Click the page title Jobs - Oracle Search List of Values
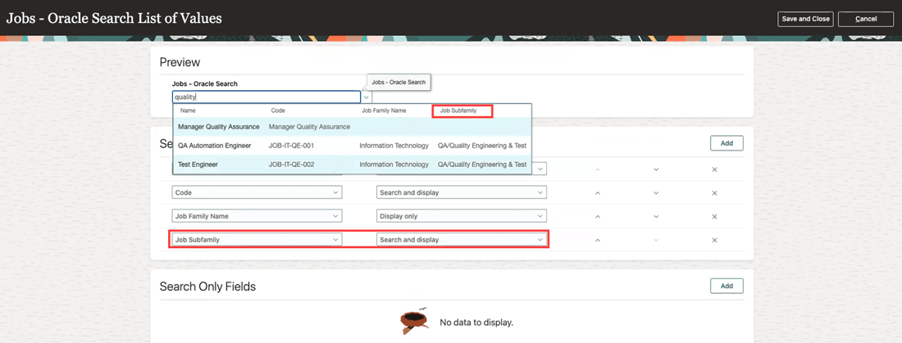Image resolution: width=902 pixels, height=343 pixels. click(x=114, y=18)
